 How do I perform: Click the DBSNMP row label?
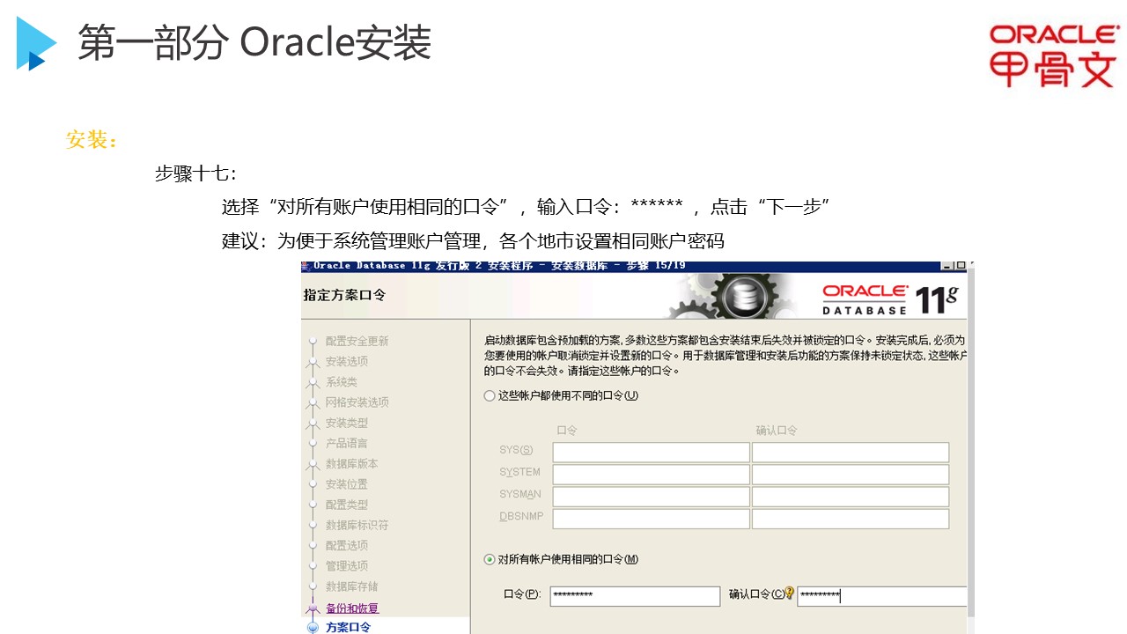click(519, 517)
